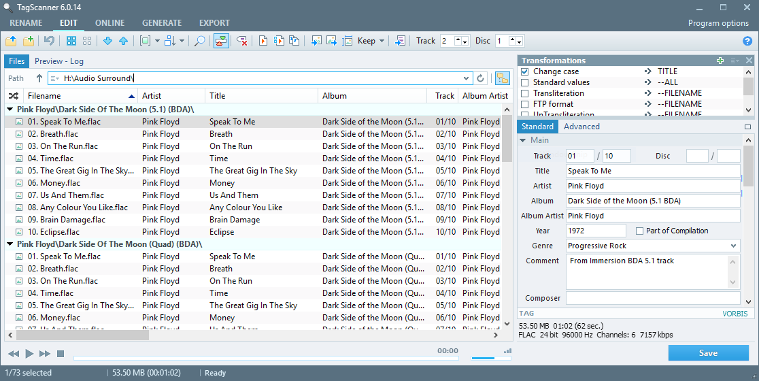Click the sort order toolbar icon
This screenshot has height=381, width=759.
[x=170, y=41]
